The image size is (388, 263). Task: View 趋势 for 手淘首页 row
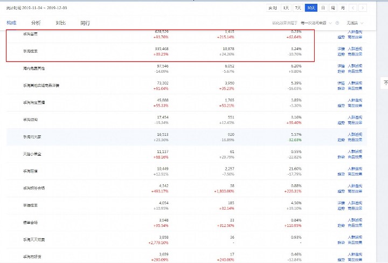click(x=341, y=38)
